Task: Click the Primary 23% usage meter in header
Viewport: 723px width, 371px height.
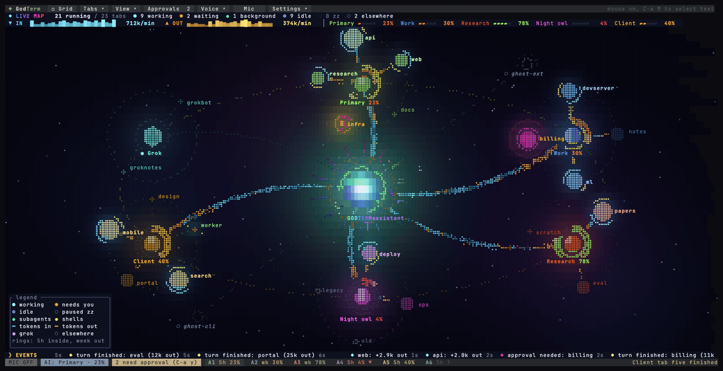Action: pos(361,24)
